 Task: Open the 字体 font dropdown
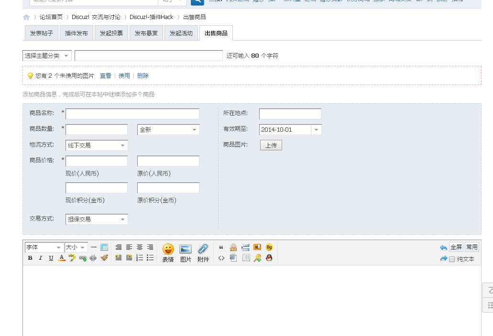[44, 247]
